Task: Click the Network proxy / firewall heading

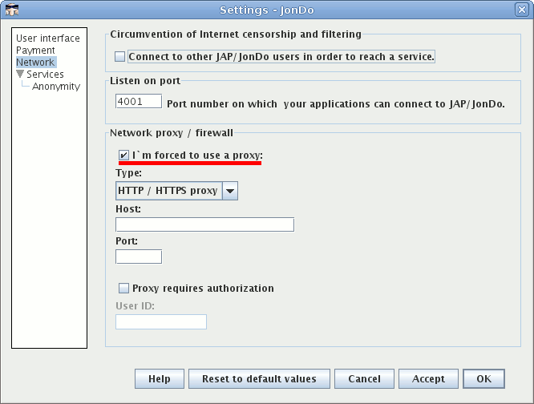Action: [x=172, y=133]
